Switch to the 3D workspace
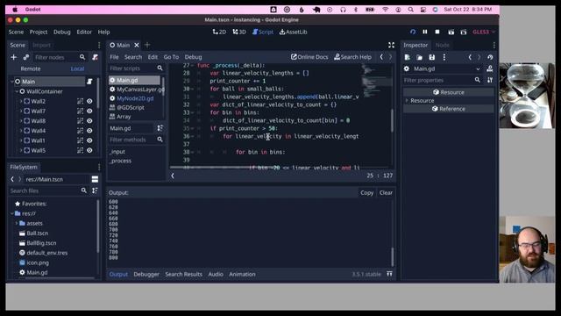 (x=239, y=32)
